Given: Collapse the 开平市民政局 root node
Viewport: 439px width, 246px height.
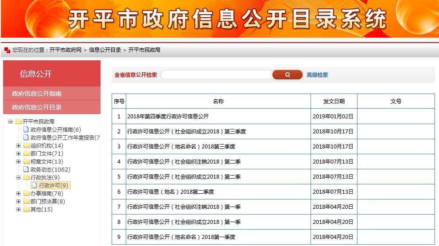Looking at the screenshot, I should (x=10, y=121).
